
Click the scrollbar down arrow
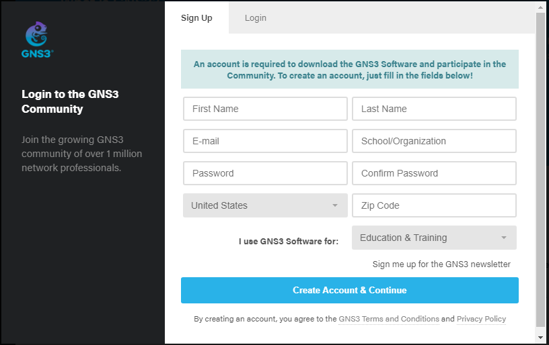point(541,338)
